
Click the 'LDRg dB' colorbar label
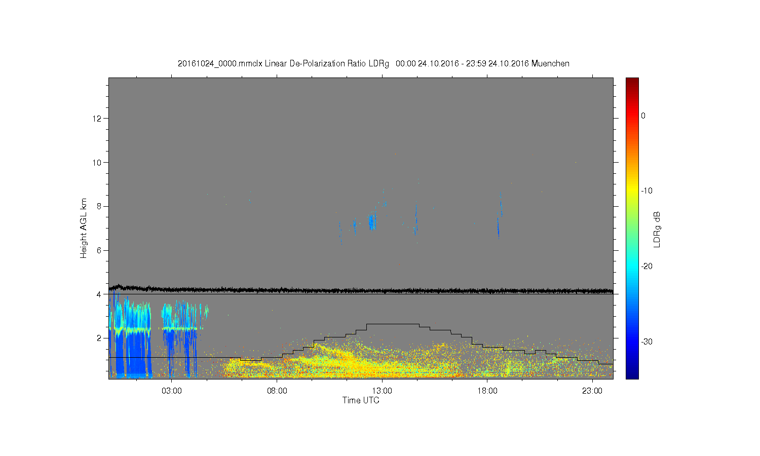(657, 230)
